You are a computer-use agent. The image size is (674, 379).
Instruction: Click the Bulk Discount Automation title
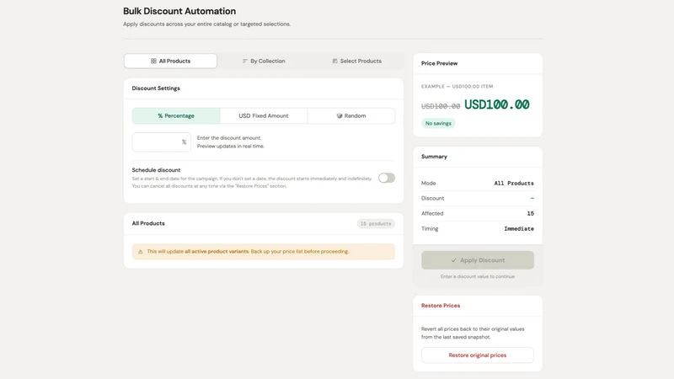pos(179,11)
